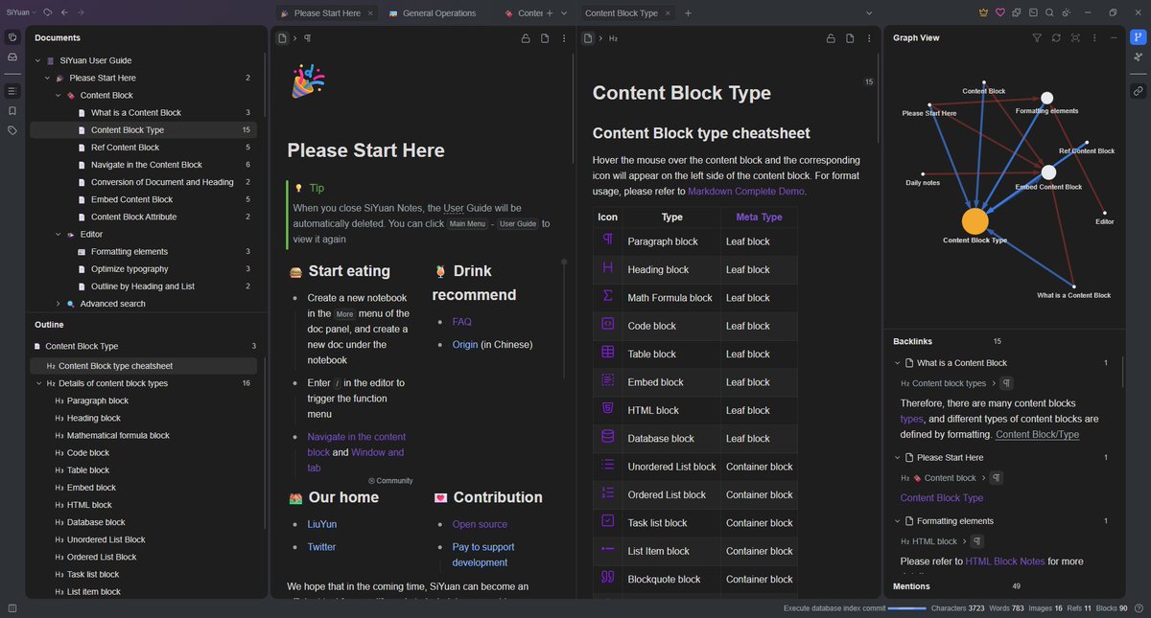Open the FAQ link
1151x618 pixels.
click(462, 322)
